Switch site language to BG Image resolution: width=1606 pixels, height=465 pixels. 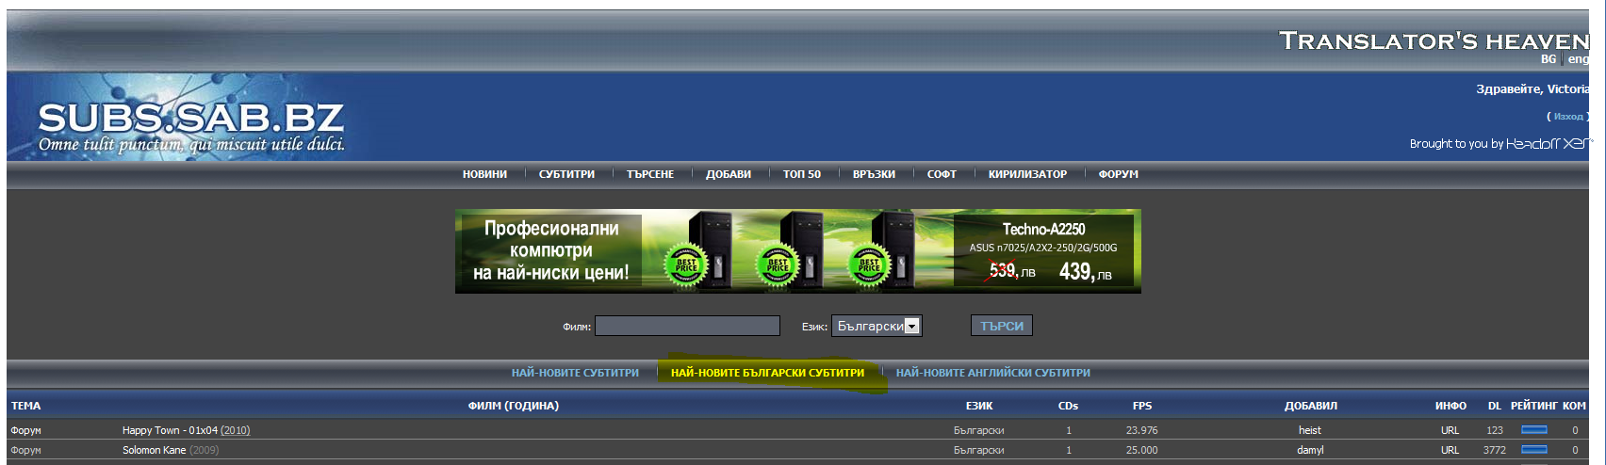click(1549, 59)
